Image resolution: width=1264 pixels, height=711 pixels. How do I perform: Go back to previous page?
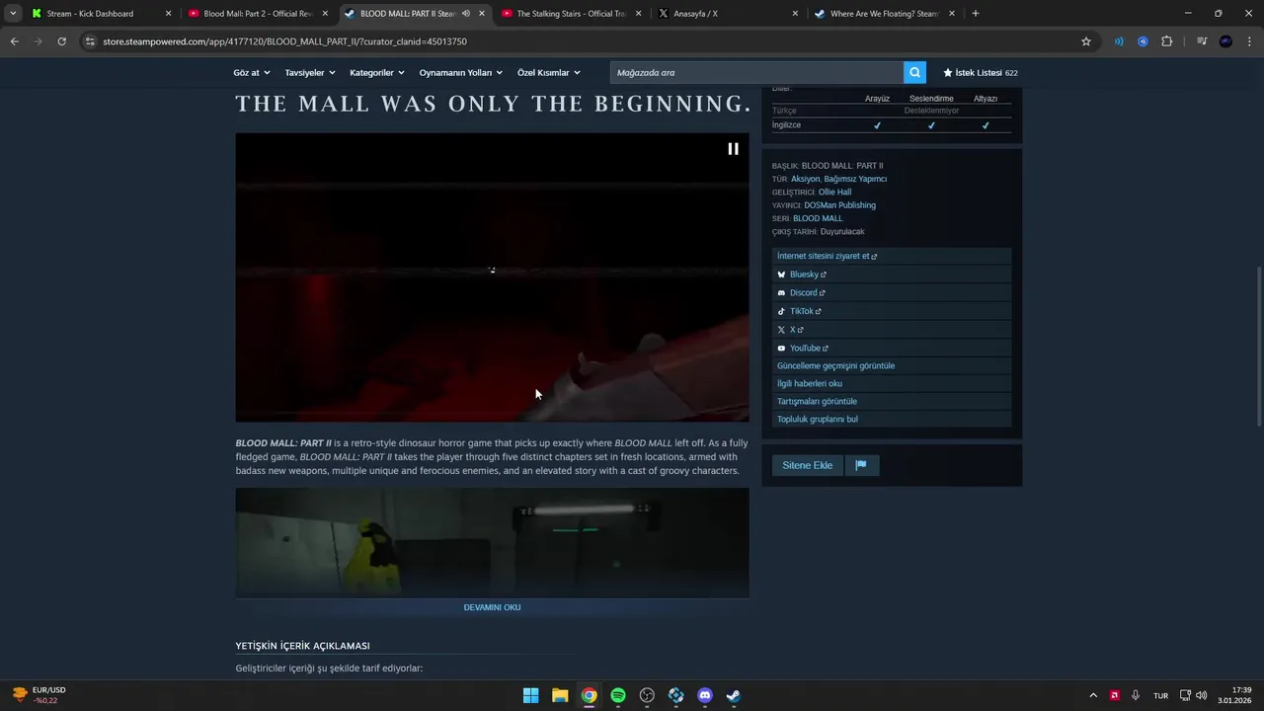[x=14, y=41]
